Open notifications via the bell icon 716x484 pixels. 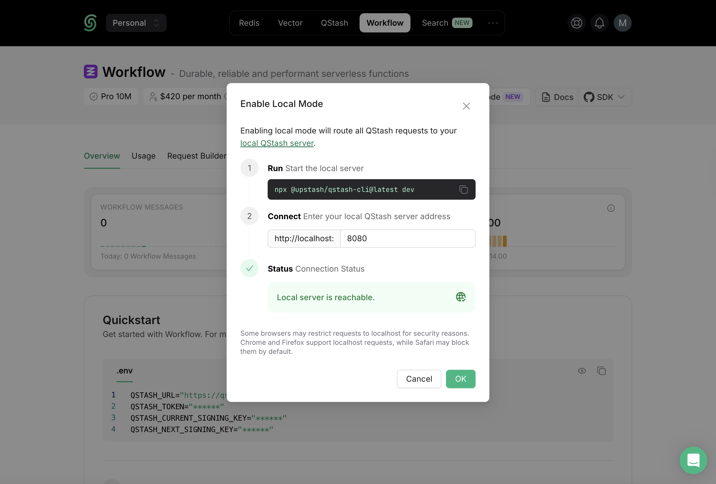click(599, 23)
